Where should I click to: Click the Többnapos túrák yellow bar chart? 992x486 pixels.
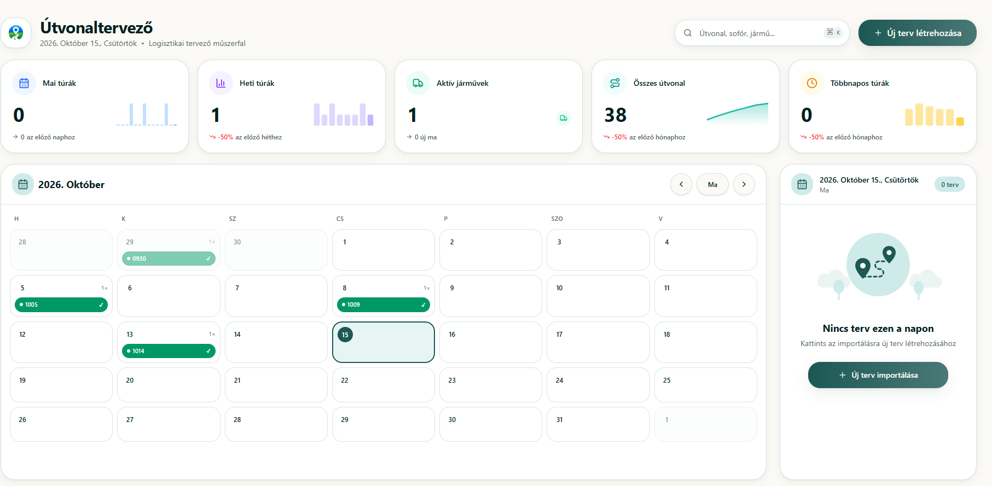point(935,114)
